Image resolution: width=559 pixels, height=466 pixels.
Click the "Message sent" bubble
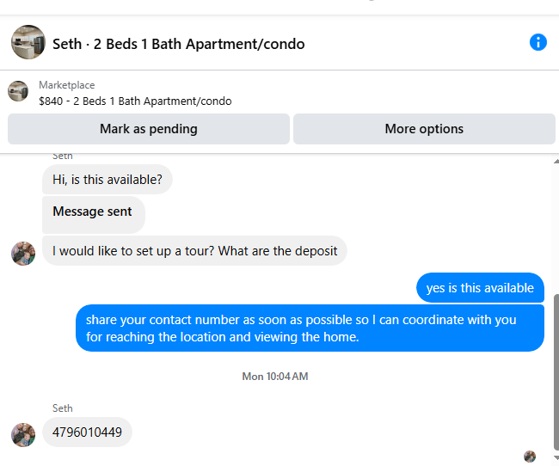93,212
